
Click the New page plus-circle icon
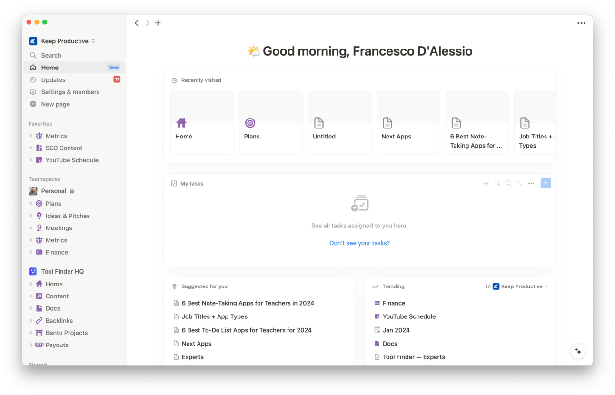click(x=33, y=104)
